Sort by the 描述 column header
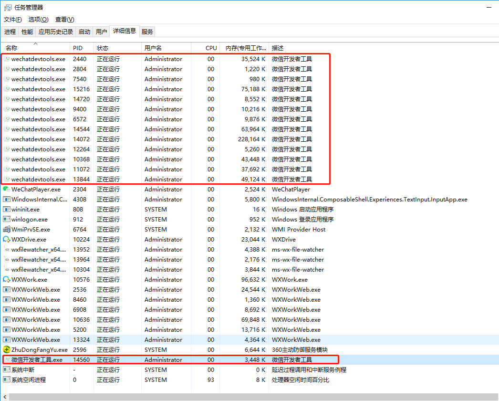The image size is (499, 401). 384,48
